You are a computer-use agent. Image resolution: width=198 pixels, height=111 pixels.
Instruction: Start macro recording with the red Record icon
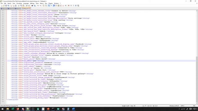point(69,6)
